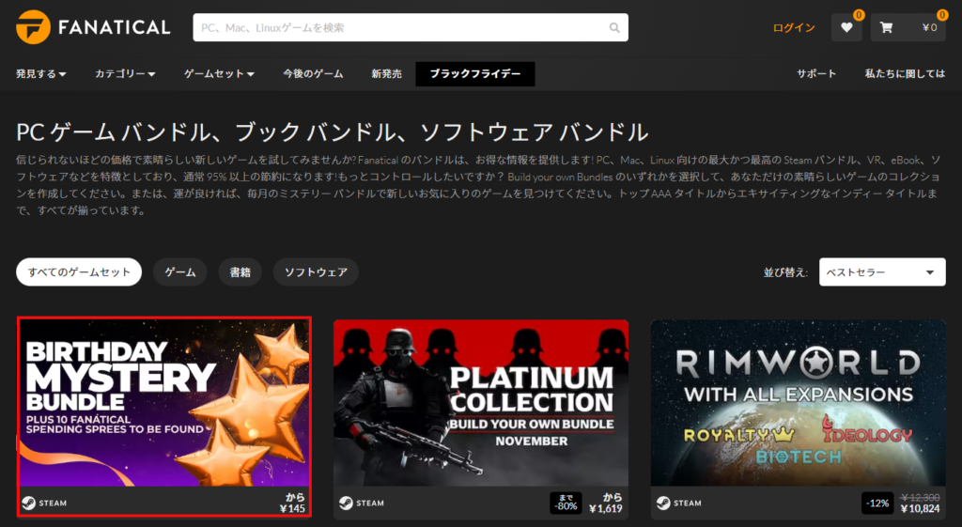The width and height of the screenshot is (962, 527).
Task: Click the ログイン link
Action: tap(794, 28)
